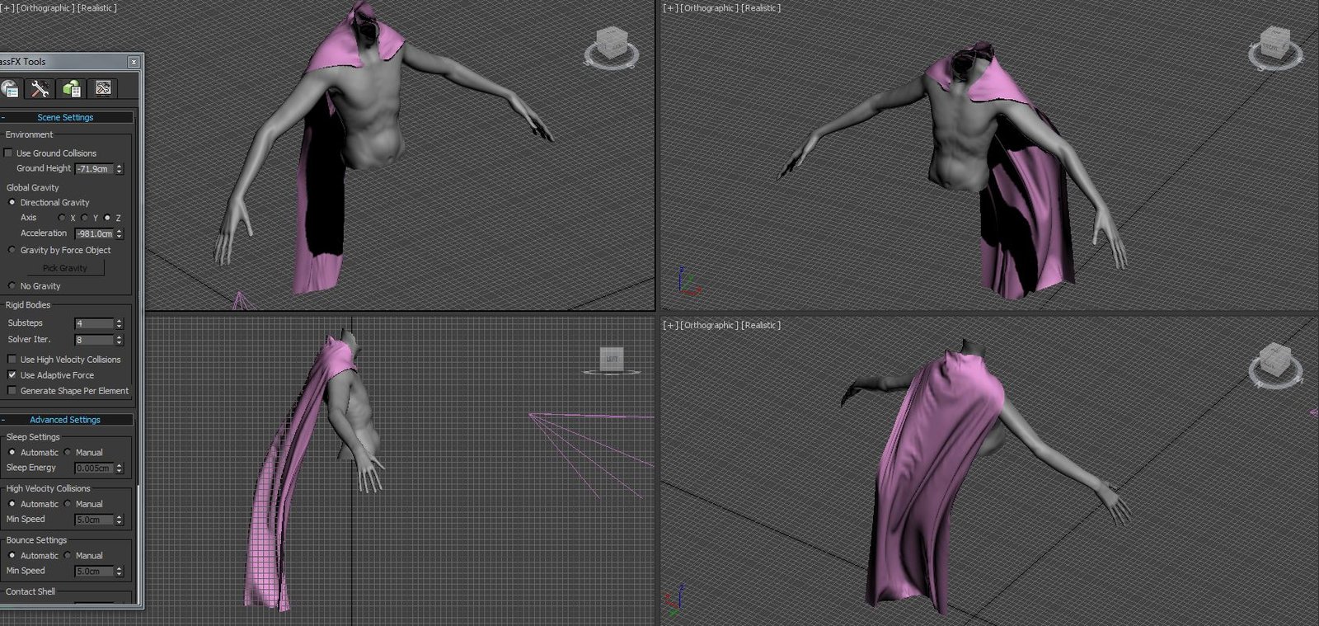1319x626 pixels.
Task: Open the Realistic shading menu, bottom-right viewport
Action: [761, 326]
